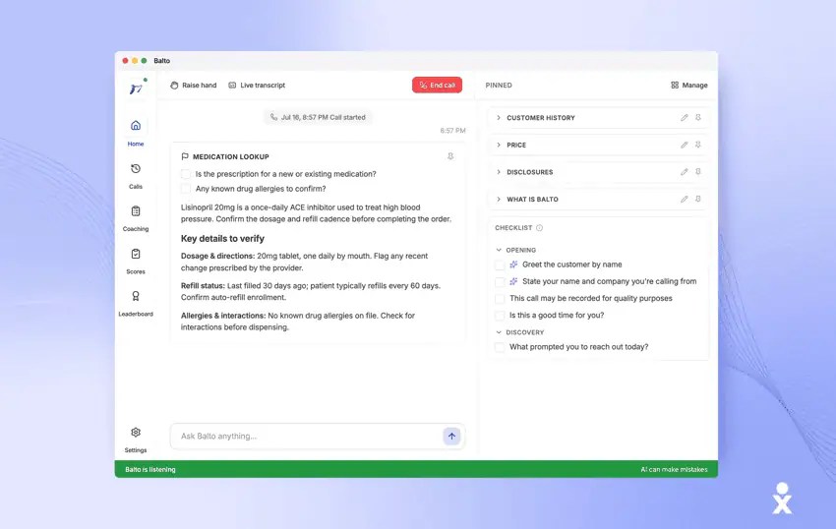Image resolution: width=836 pixels, height=529 pixels.
Task: Click the 'Refill status:' bold label
Action: 203,286
